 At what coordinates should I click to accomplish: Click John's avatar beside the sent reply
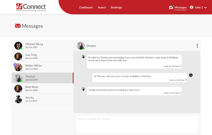pos(191,75)
